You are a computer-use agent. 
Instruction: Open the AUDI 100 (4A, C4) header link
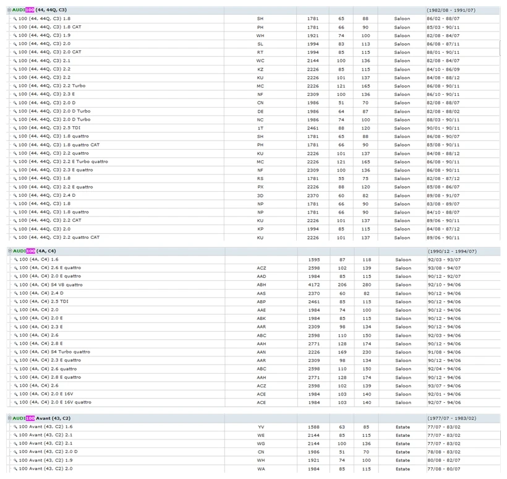34,251
